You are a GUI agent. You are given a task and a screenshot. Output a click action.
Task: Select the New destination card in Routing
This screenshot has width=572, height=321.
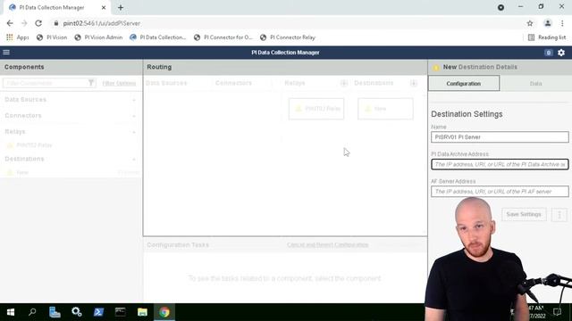pos(385,109)
